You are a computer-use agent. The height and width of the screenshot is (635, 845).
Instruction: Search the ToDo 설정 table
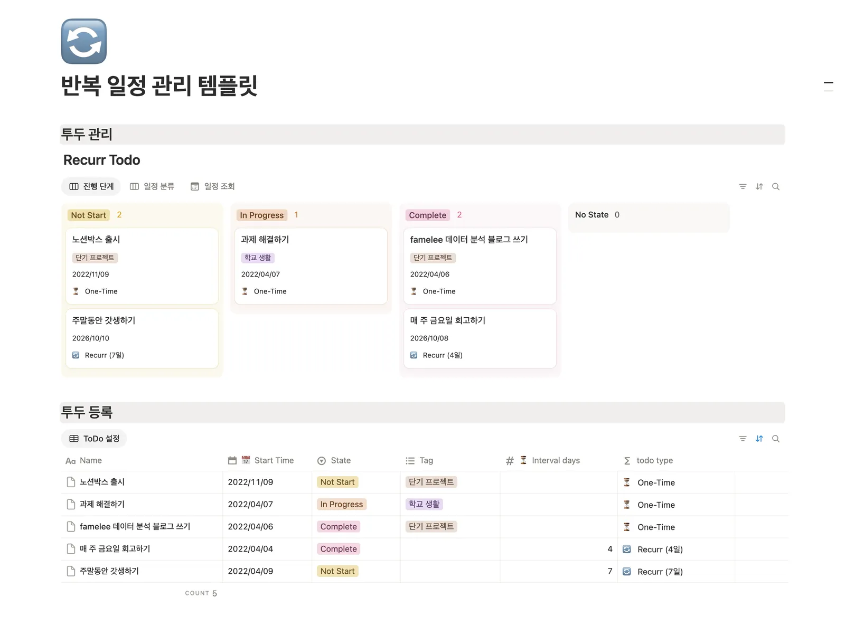tap(776, 439)
